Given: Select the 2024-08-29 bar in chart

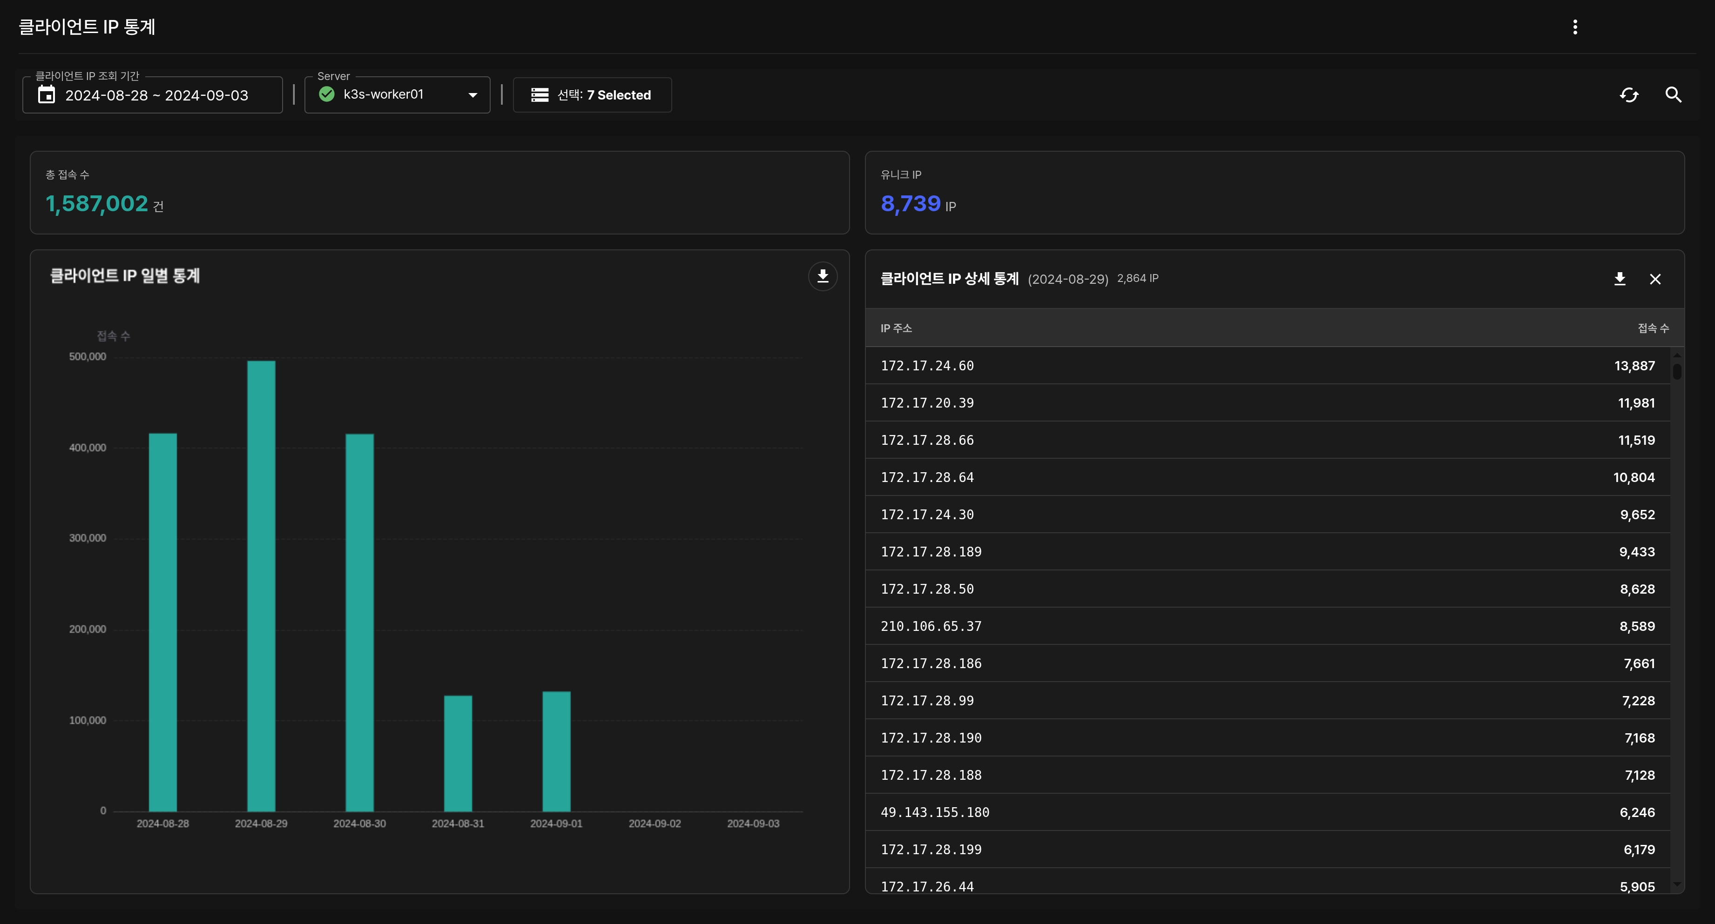Looking at the screenshot, I should tap(261, 585).
